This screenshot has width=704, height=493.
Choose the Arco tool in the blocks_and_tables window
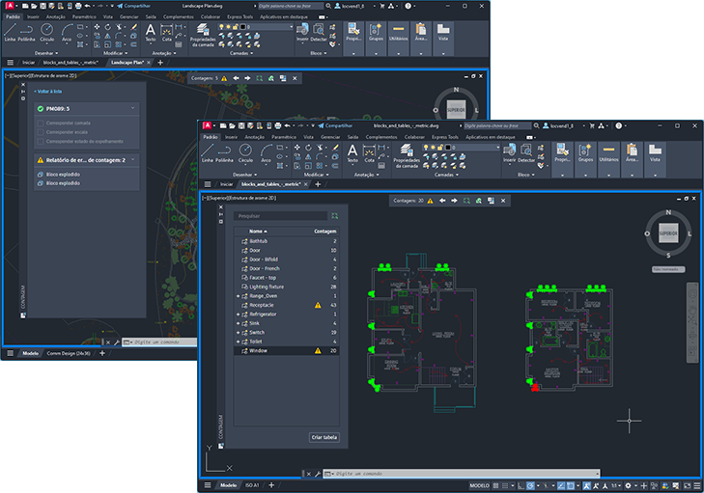point(267,153)
